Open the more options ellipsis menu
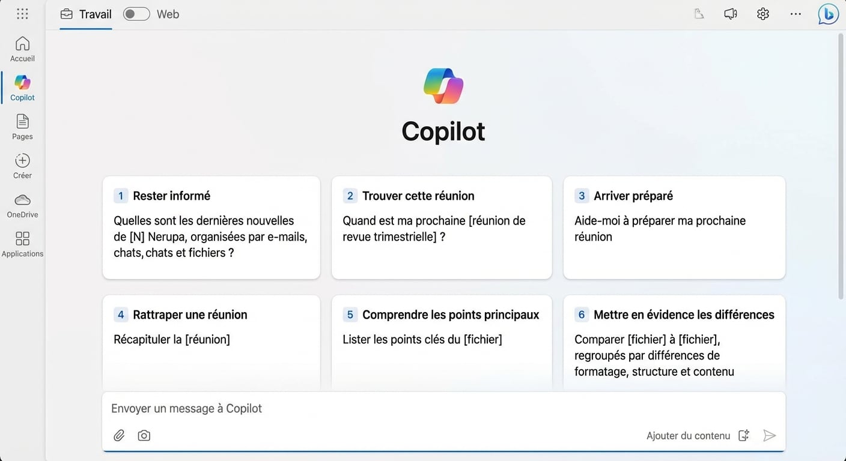 coord(796,13)
